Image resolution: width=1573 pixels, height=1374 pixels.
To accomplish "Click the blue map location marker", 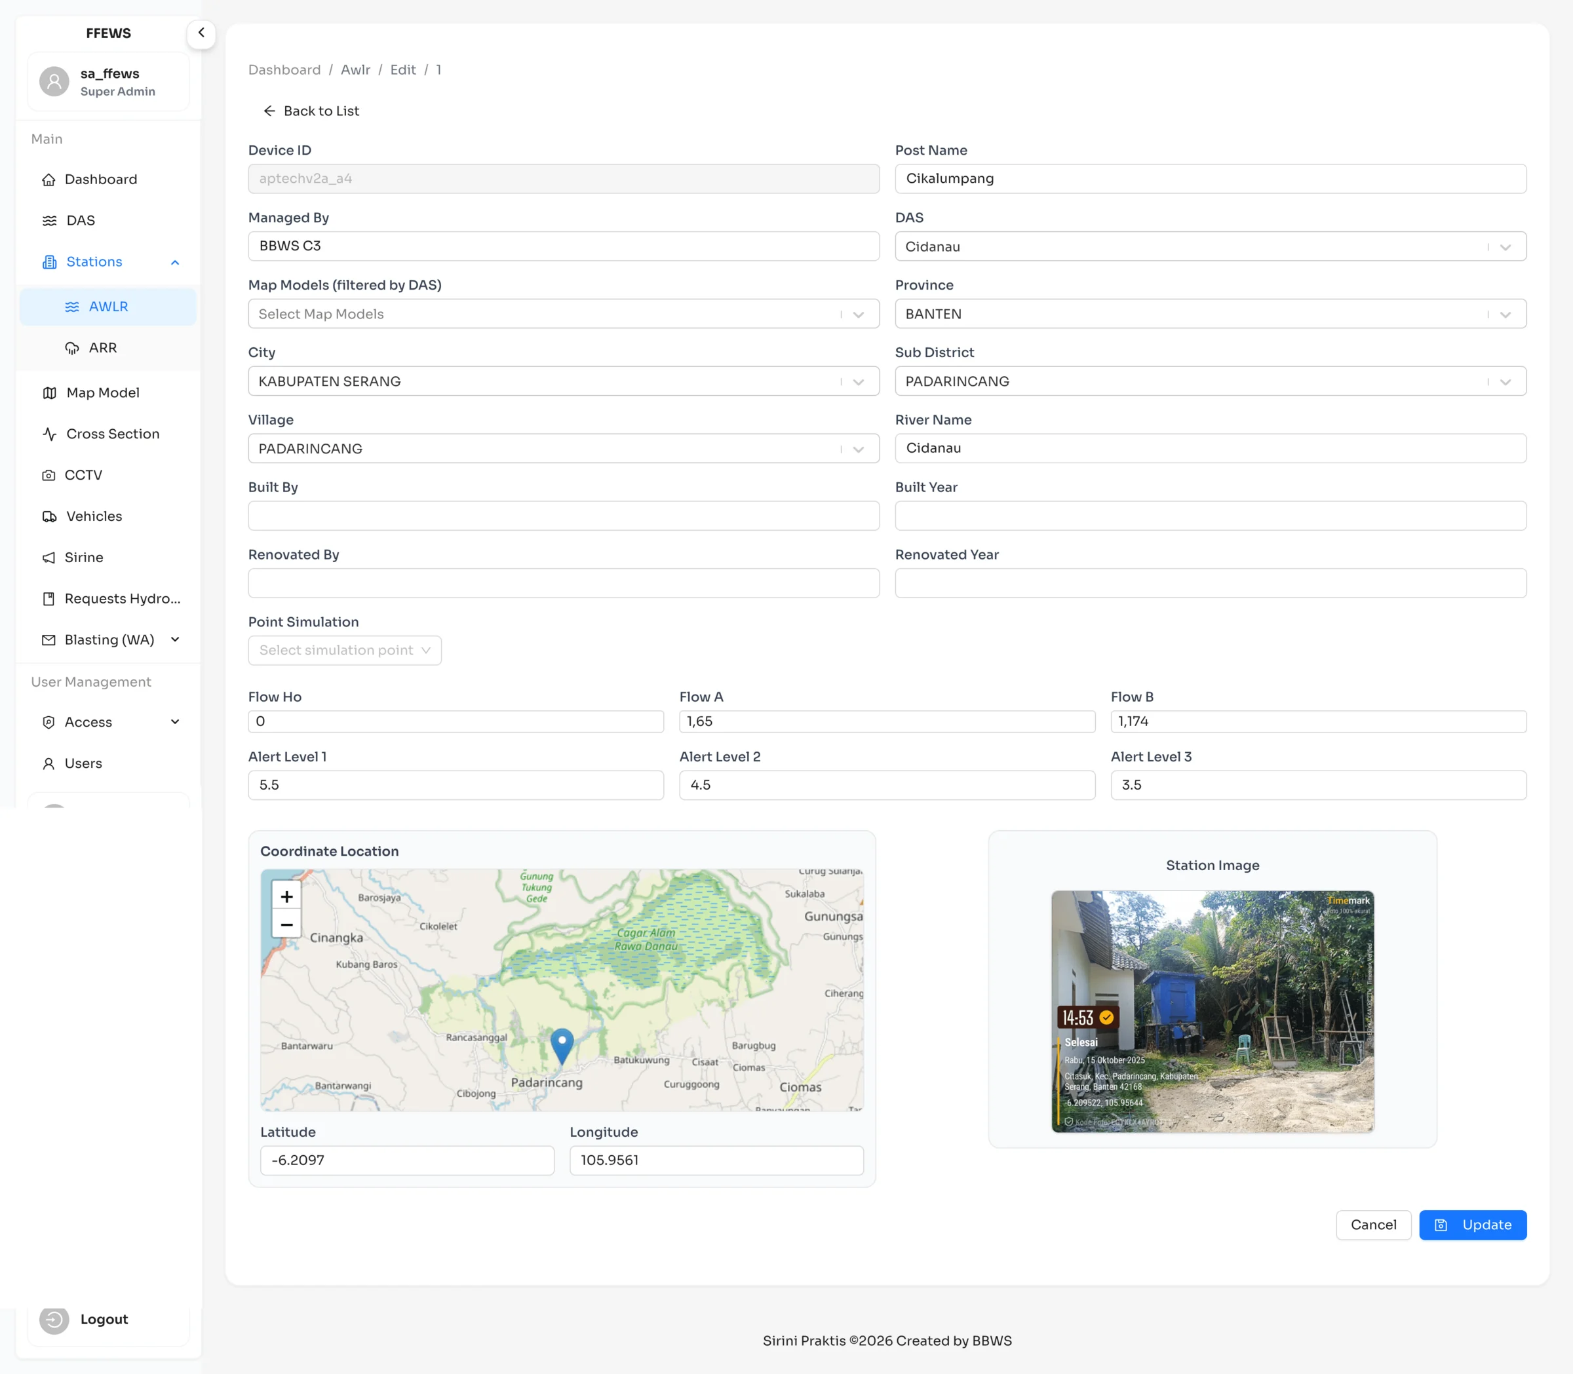I will click(562, 1046).
